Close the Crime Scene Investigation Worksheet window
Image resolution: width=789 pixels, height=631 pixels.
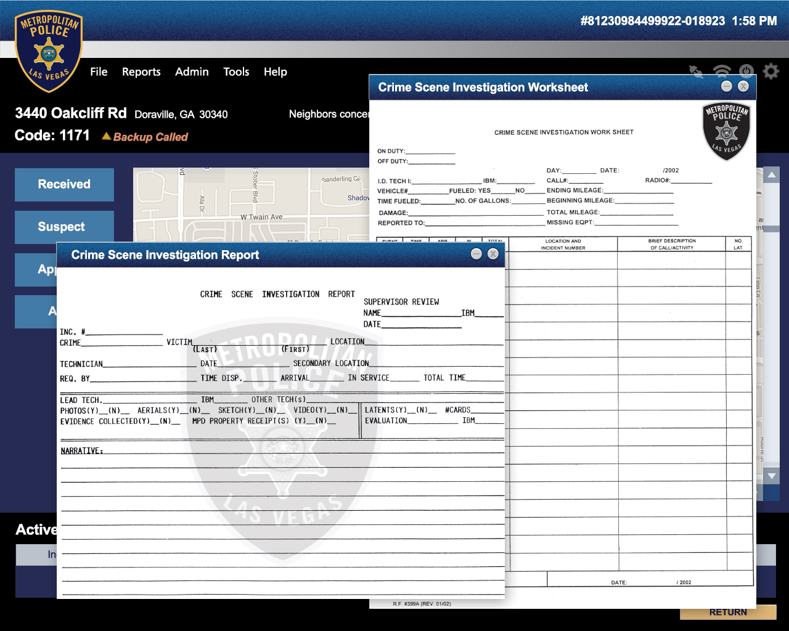click(743, 86)
